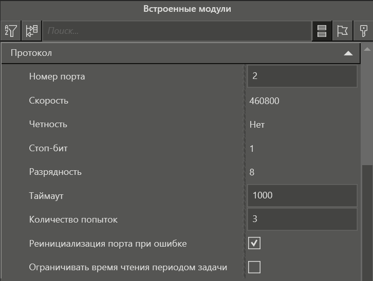Open the Скорость value 460800
The width and height of the screenshot is (373, 281).
point(264,101)
